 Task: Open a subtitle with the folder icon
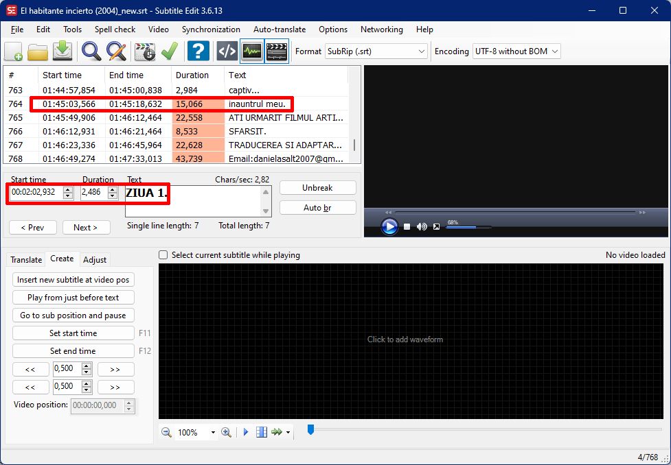[x=38, y=51]
